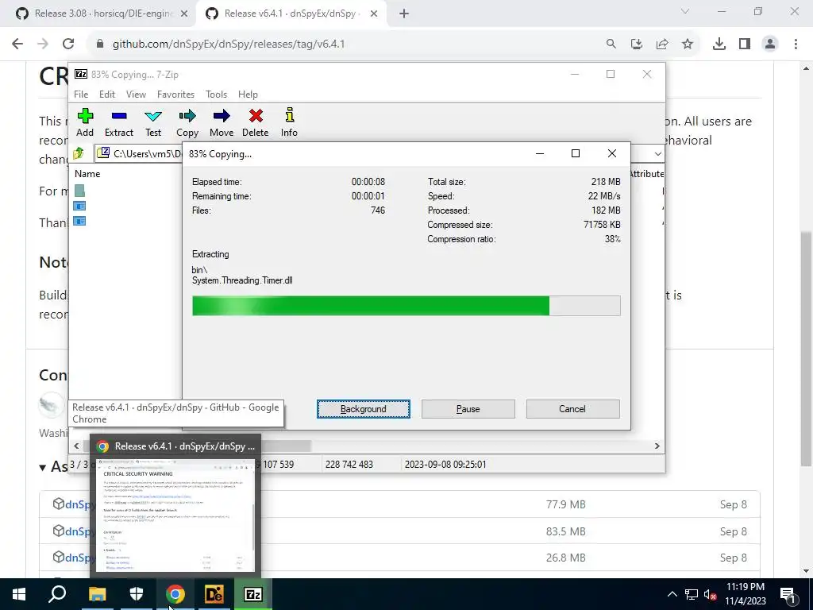Image resolution: width=813 pixels, height=610 pixels.
Task: Open the Edit menu in 7-Zip
Action: pyautogui.click(x=107, y=95)
